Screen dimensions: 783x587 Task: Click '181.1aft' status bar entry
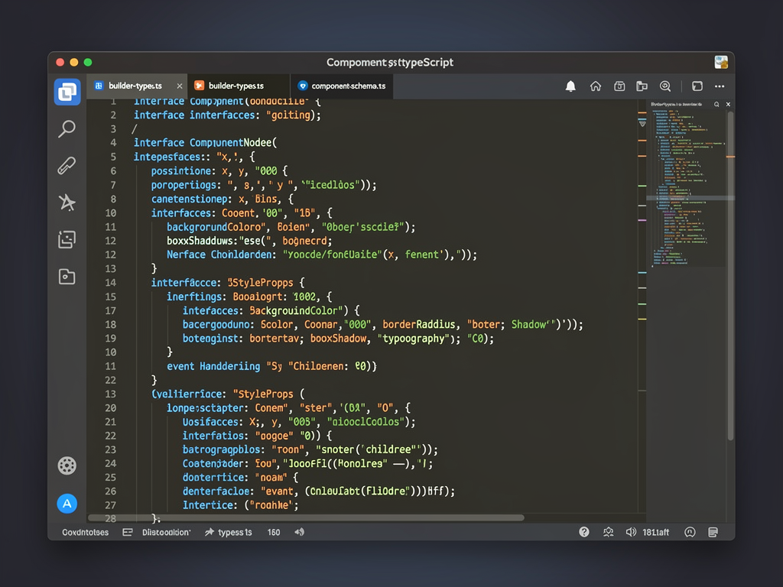click(655, 533)
